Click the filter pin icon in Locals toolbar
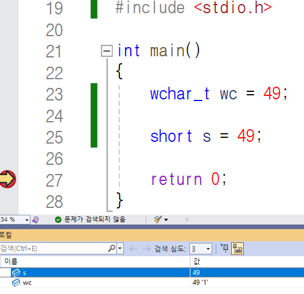This screenshot has width=304, height=294. 224,249
